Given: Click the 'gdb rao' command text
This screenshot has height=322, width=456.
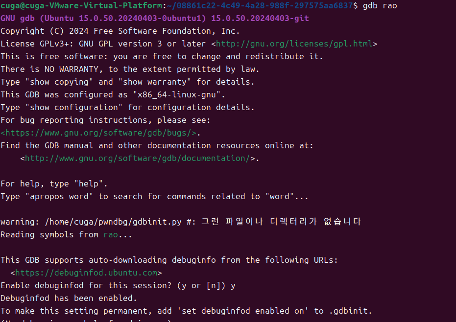Looking at the screenshot, I should pyautogui.click(x=380, y=5).
